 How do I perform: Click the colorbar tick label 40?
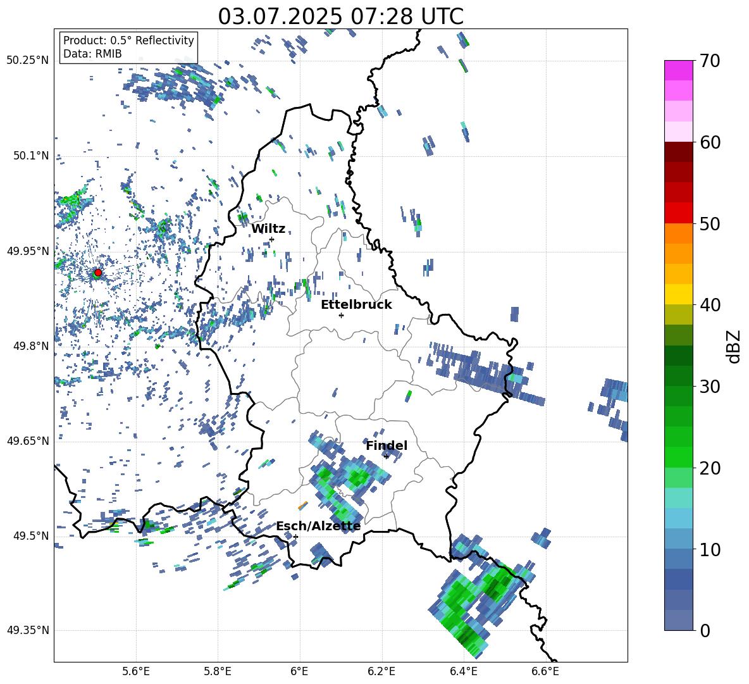tap(710, 305)
